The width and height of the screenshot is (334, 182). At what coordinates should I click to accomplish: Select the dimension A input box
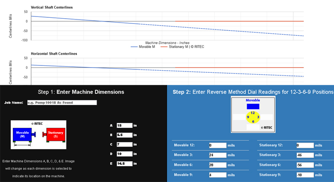pos(124,126)
